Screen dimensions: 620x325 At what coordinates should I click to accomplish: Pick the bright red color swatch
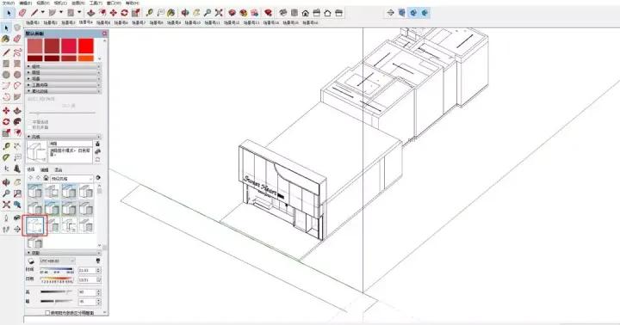click(86, 46)
